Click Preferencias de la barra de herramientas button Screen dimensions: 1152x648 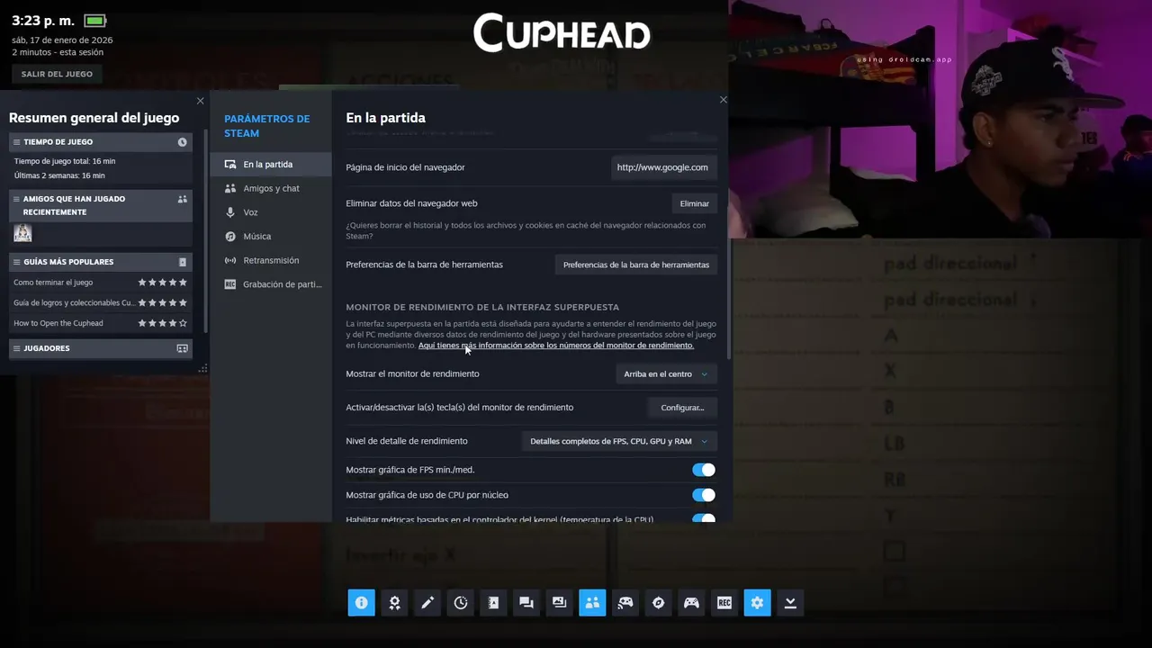(x=635, y=265)
